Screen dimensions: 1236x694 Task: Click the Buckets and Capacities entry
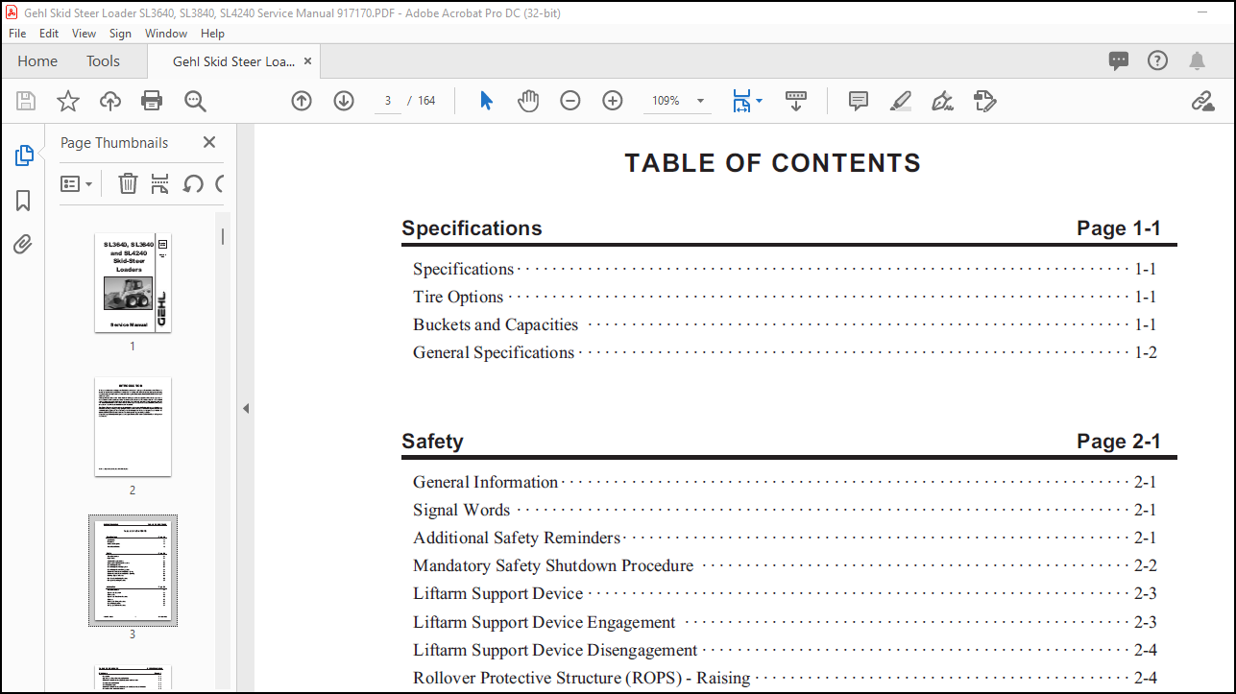click(x=785, y=324)
